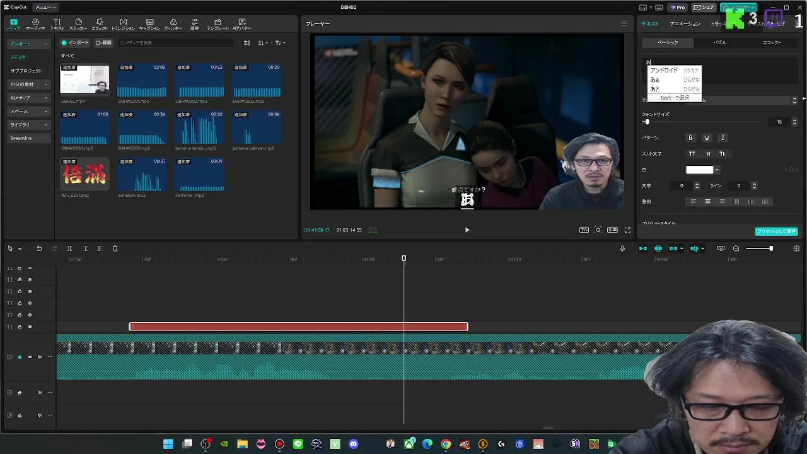Screen dimensions: 807x454
Task: Select the エフェクト sub-tab in text panel
Action: point(772,43)
